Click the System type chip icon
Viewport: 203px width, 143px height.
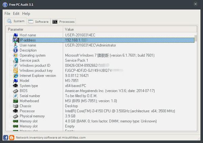[x=16, y=86]
